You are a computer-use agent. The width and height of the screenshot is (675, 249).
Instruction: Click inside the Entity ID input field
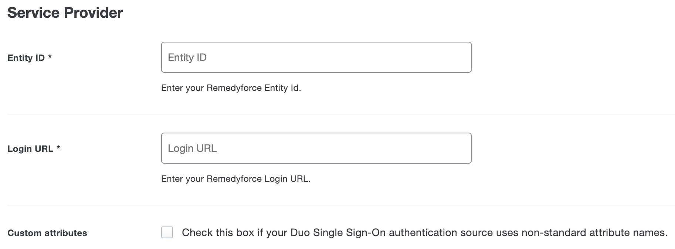(x=316, y=57)
